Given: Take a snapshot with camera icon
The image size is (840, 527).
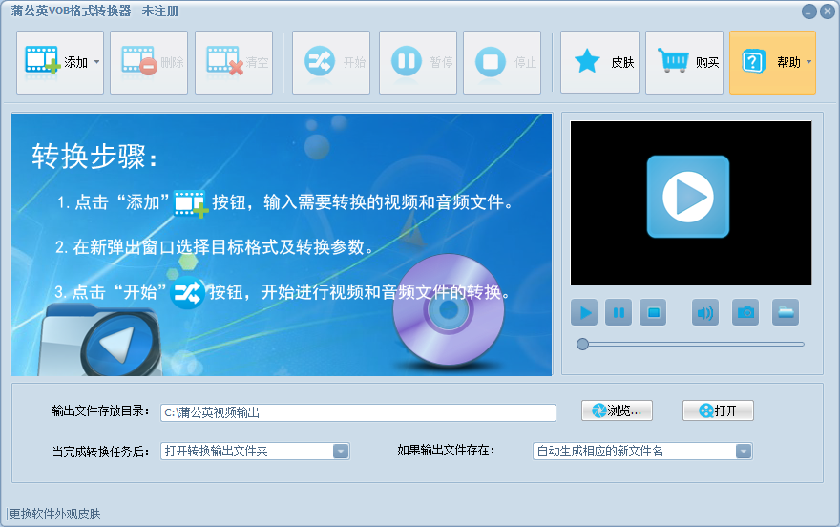Looking at the screenshot, I should (x=745, y=312).
